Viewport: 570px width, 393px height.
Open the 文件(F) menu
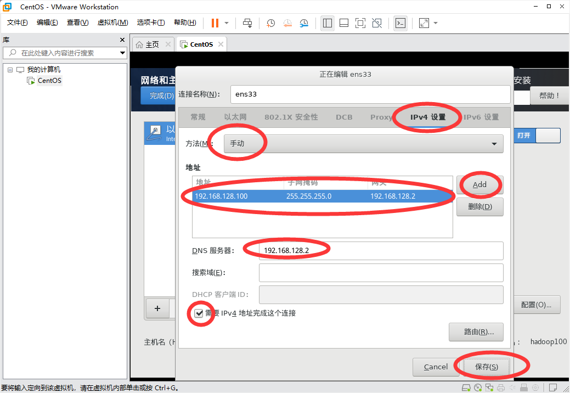tap(17, 23)
